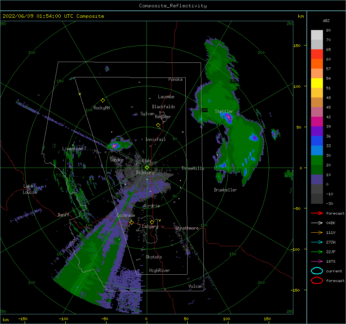
Task: Click the yellow diamond marker near RockyMH
Action: point(103,101)
